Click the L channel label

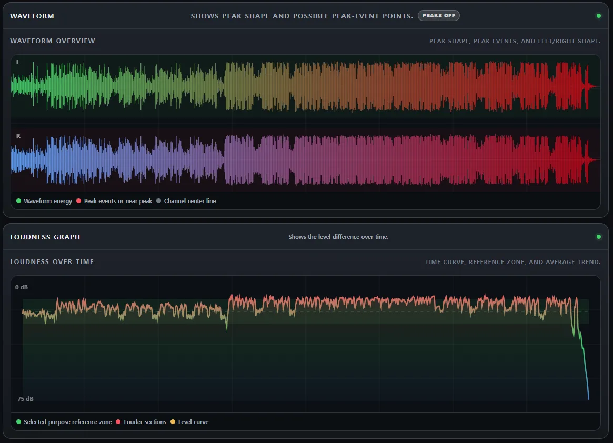[x=17, y=62]
